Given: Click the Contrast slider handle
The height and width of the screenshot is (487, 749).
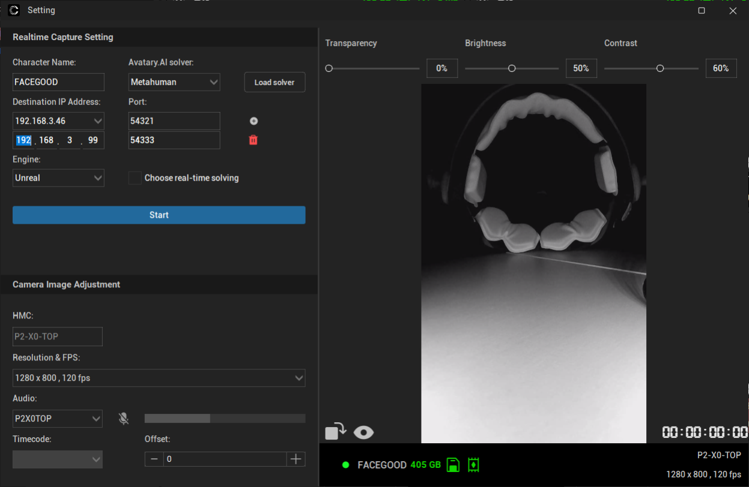Looking at the screenshot, I should (660, 68).
